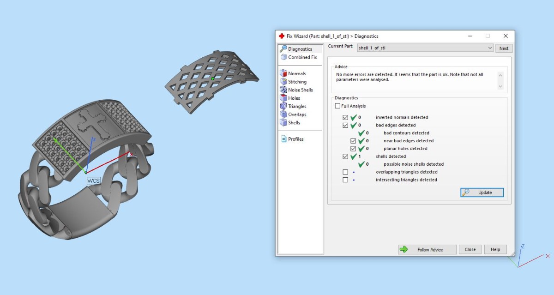
Task: Select the Triangles icon
Action: coord(284,106)
